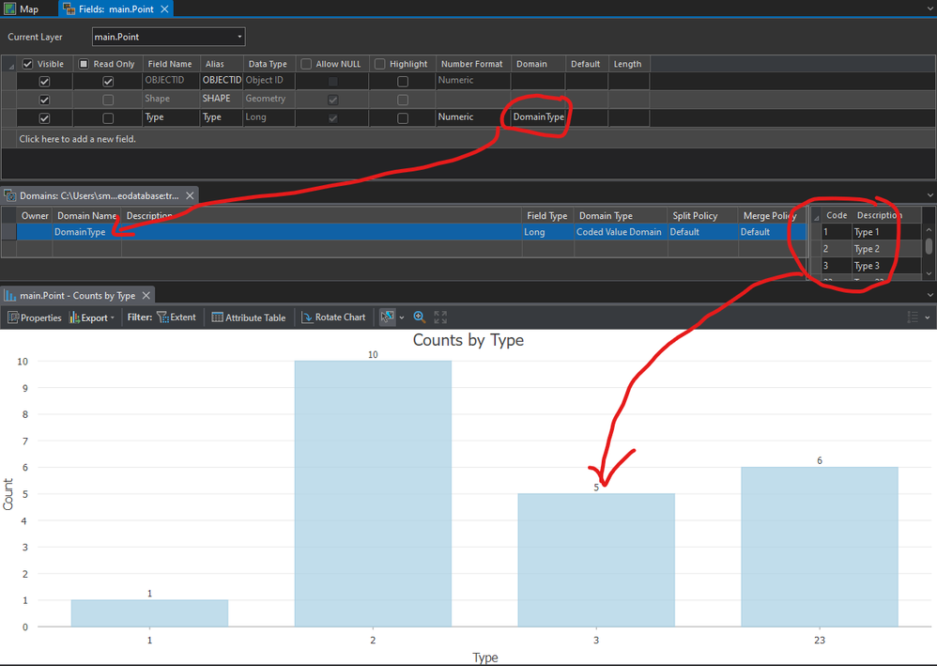Open the Fields pane options chevron

pos(929,9)
